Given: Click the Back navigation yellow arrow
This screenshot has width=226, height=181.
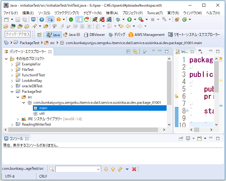Looking at the screenshot, I should click(x=128, y=26).
